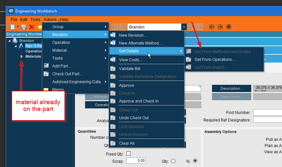Click the Brandon part search field
This screenshot has height=167, width=282.
point(154,27)
